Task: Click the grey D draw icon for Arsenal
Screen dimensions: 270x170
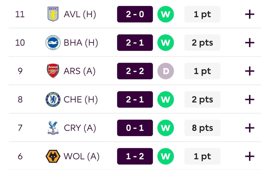Action: pyautogui.click(x=166, y=71)
